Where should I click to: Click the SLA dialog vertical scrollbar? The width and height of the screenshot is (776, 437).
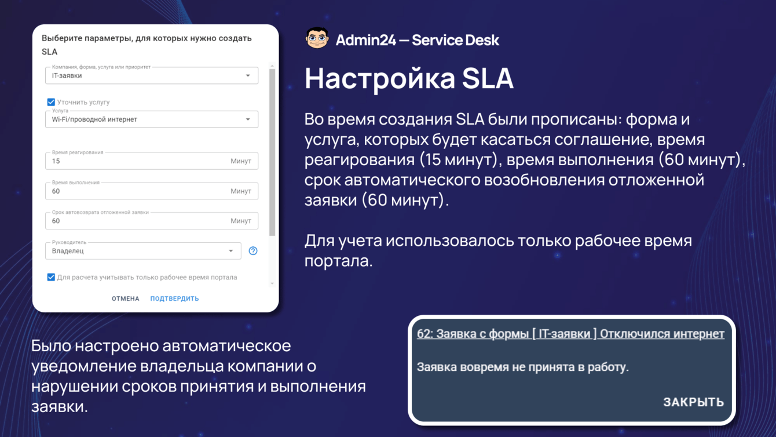click(x=272, y=152)
